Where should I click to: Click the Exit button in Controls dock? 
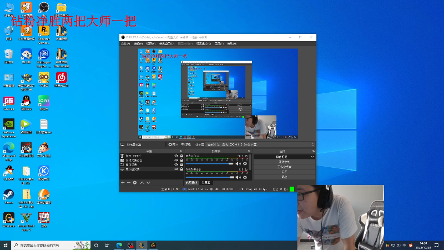284,177
